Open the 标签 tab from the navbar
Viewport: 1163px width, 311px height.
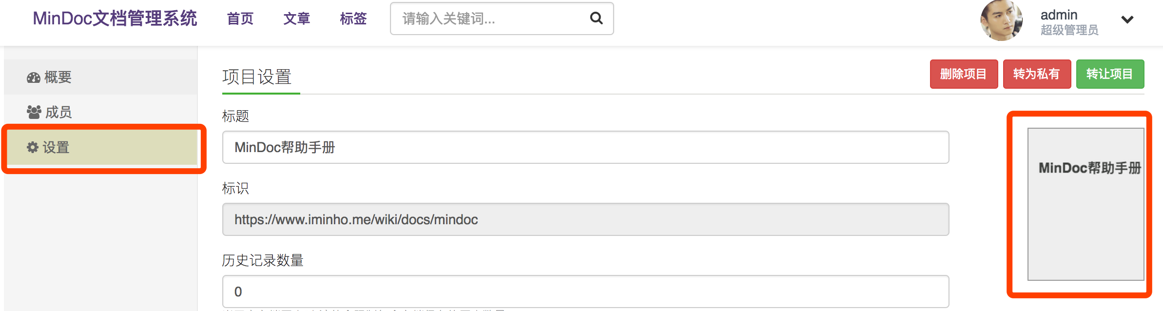pyautogui.click(x=353, y=19)
